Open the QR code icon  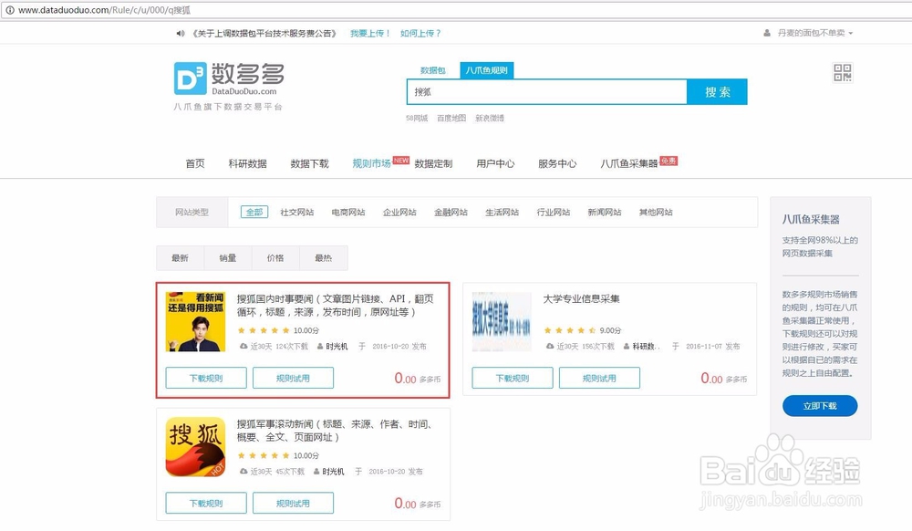tap(842, 73)
